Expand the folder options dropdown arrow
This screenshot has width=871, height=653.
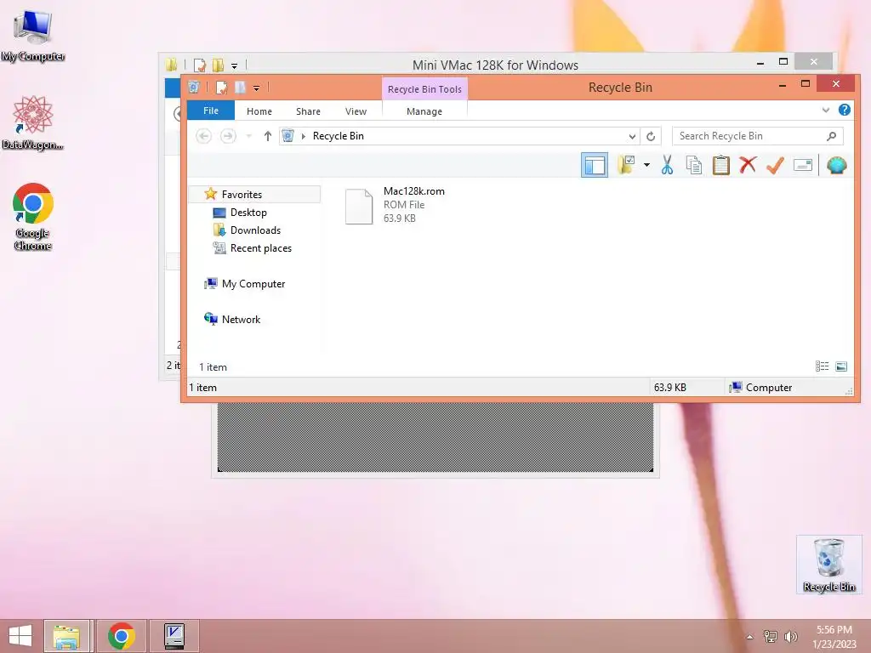646,165
